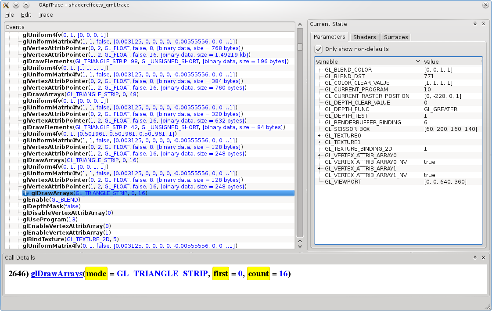Select glUniform4fv(0, 1, [1, 1, 1, 1]) event
Screen dimensions: 492x311
[x=65, y=68]
